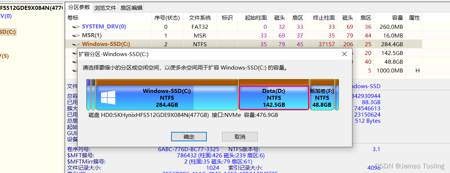Image resolution: width=450 pixels, height=173 pixels.
Task: Click the NTFS version value 3.1
Action: (x=376, y=149)
